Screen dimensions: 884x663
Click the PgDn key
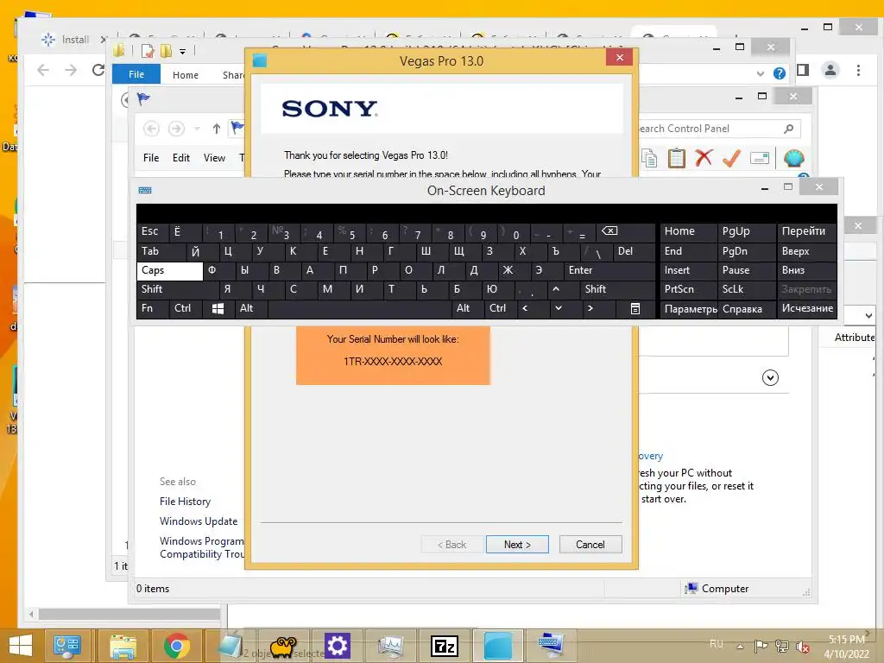[747, 251]
